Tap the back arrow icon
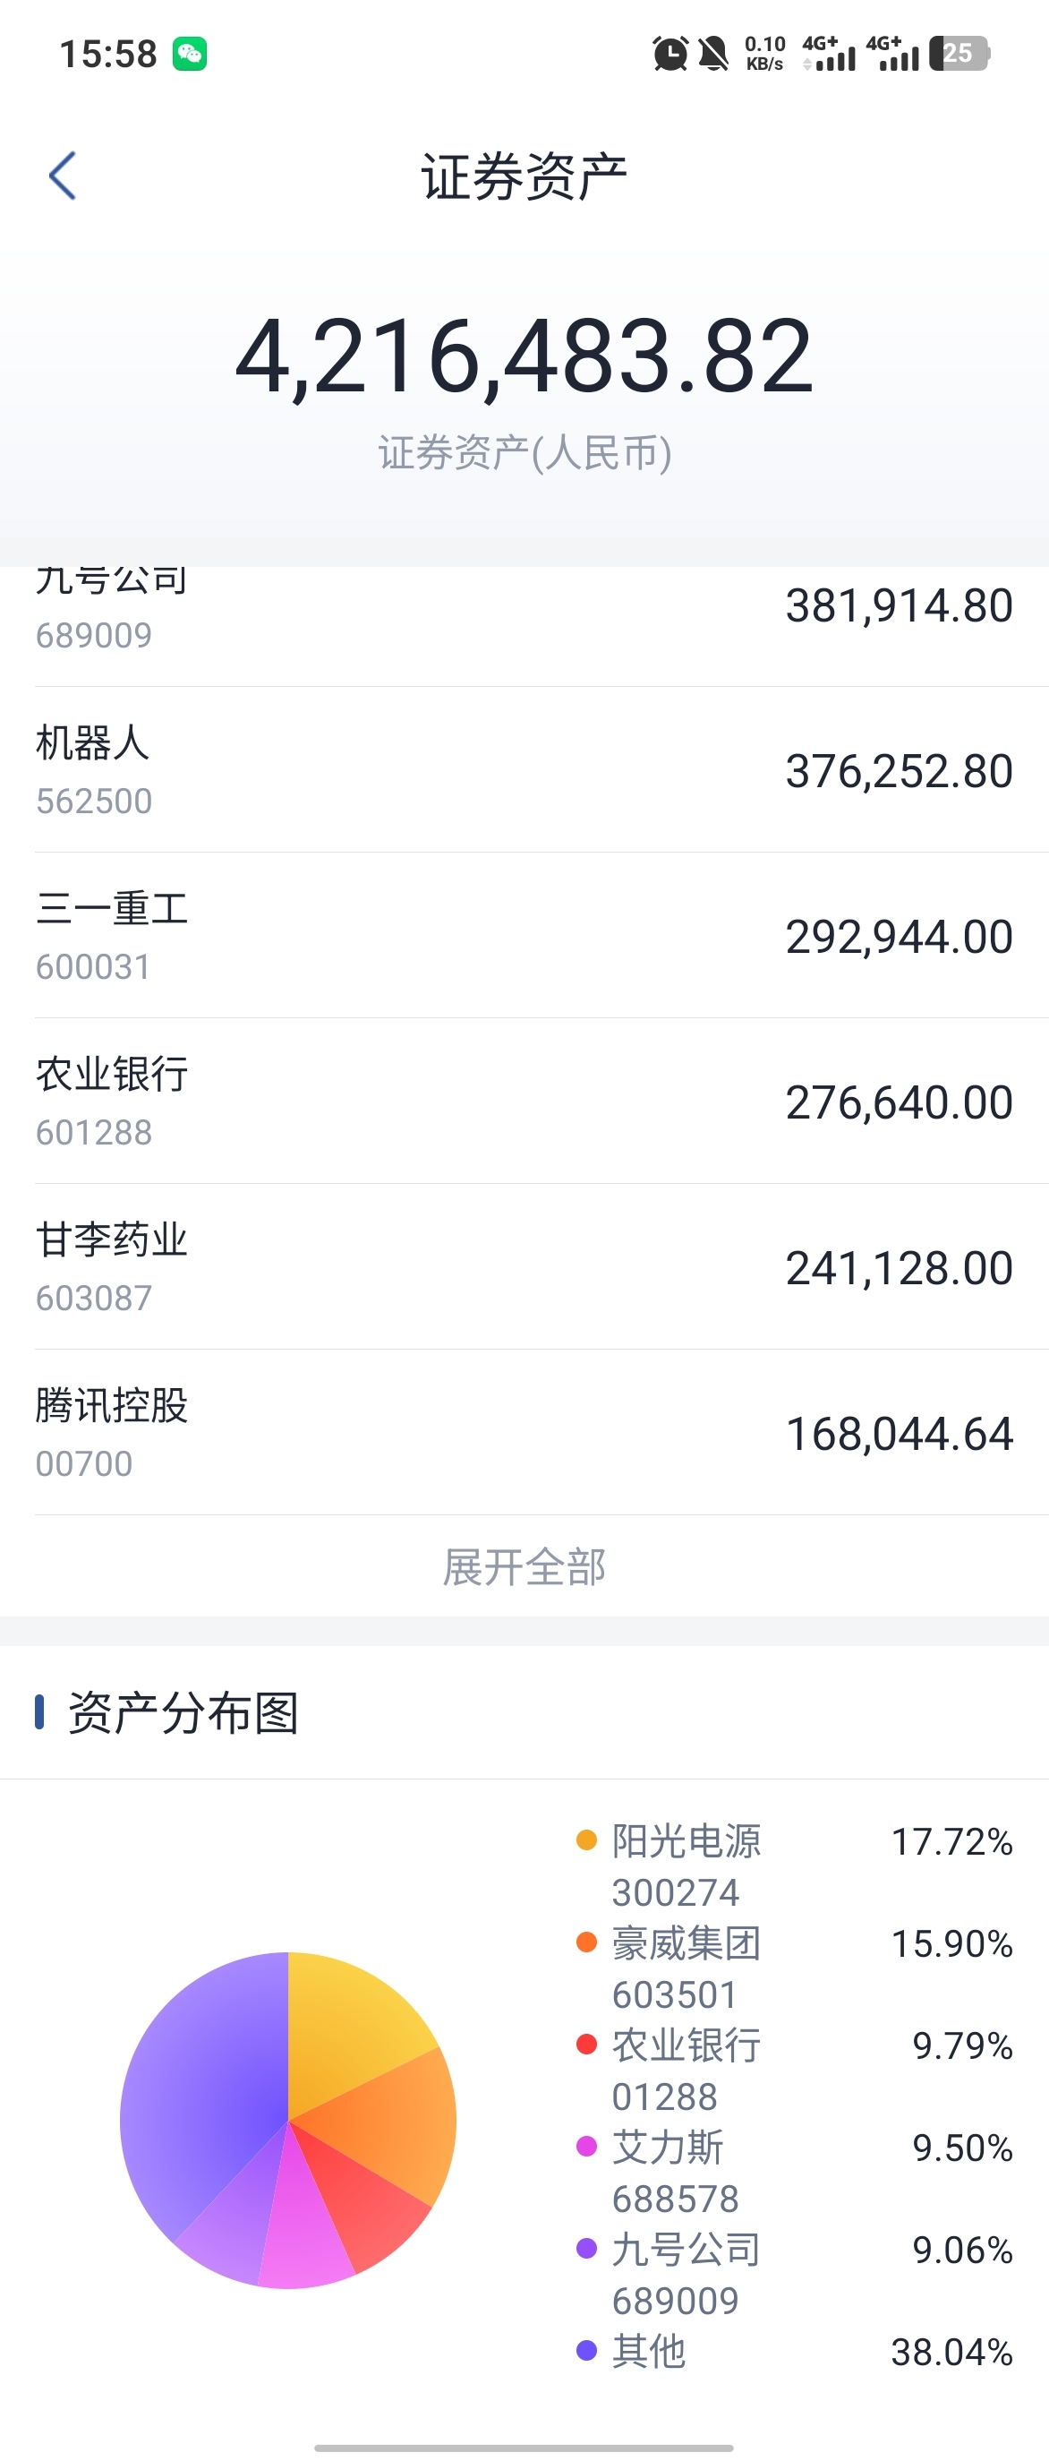 62,176
